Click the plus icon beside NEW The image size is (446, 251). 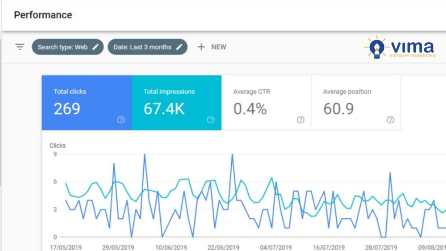point(201,47)
